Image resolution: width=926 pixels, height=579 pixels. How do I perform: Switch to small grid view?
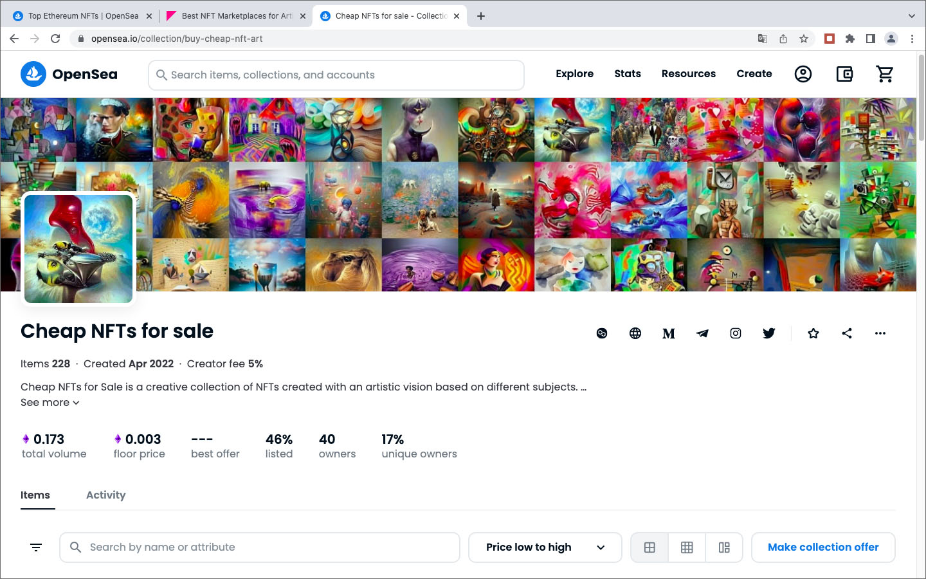coord(687,547)
